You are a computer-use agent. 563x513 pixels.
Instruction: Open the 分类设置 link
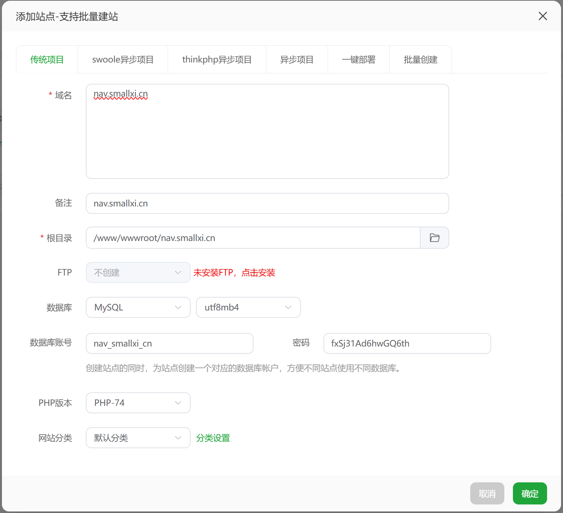213,438
